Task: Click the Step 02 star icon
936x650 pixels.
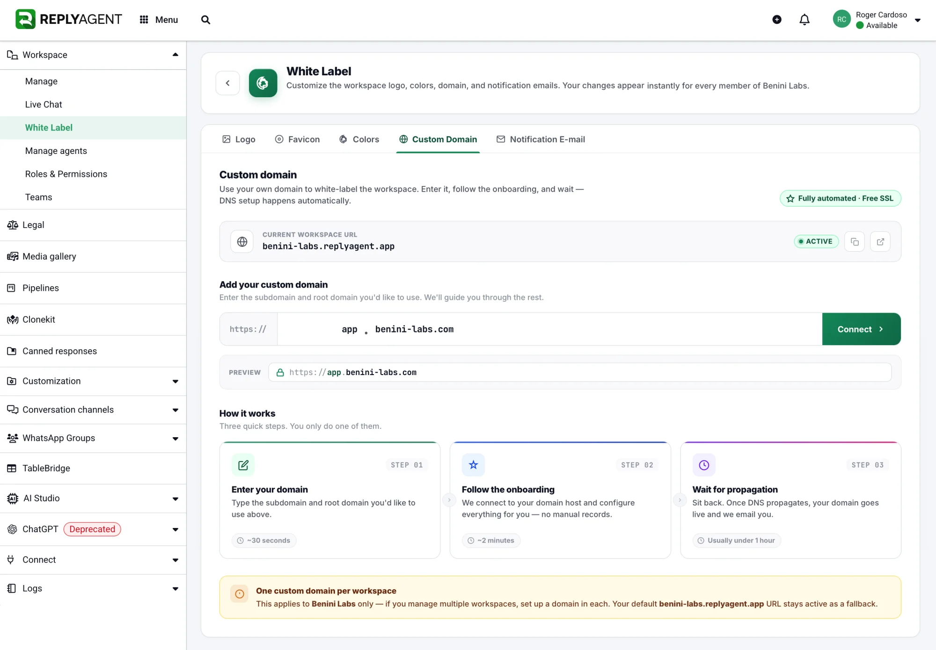Action: (474, 465)
